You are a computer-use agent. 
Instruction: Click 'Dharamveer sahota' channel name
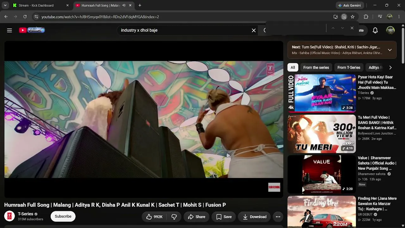pos(371,174)
